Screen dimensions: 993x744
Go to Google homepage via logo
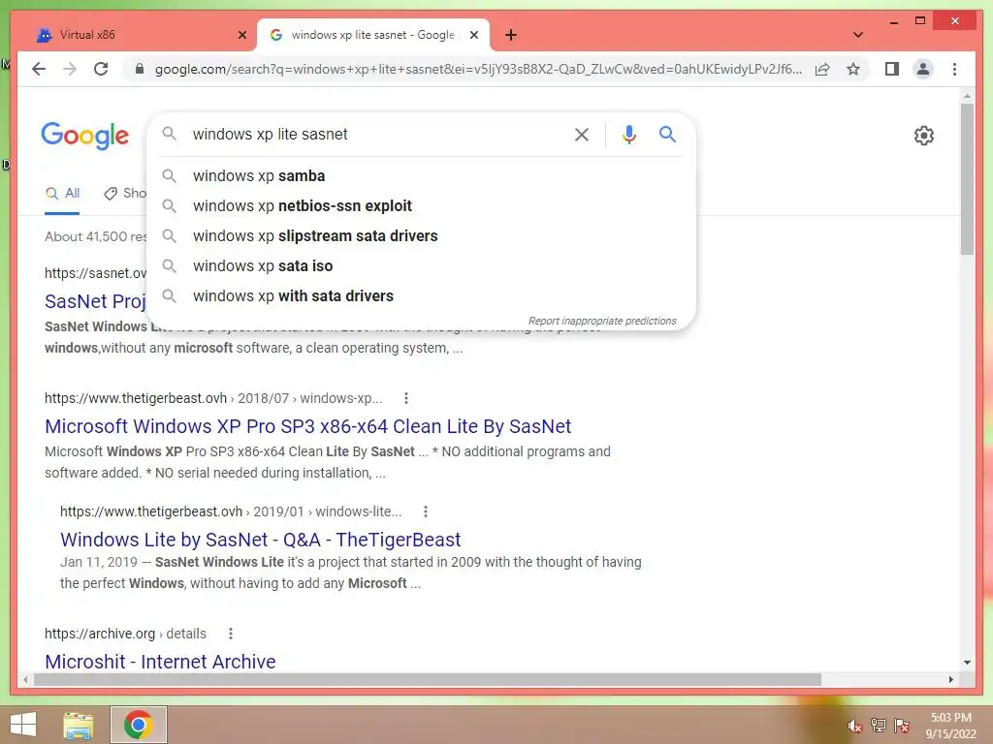pyautogui.click(x=85, y=136)
